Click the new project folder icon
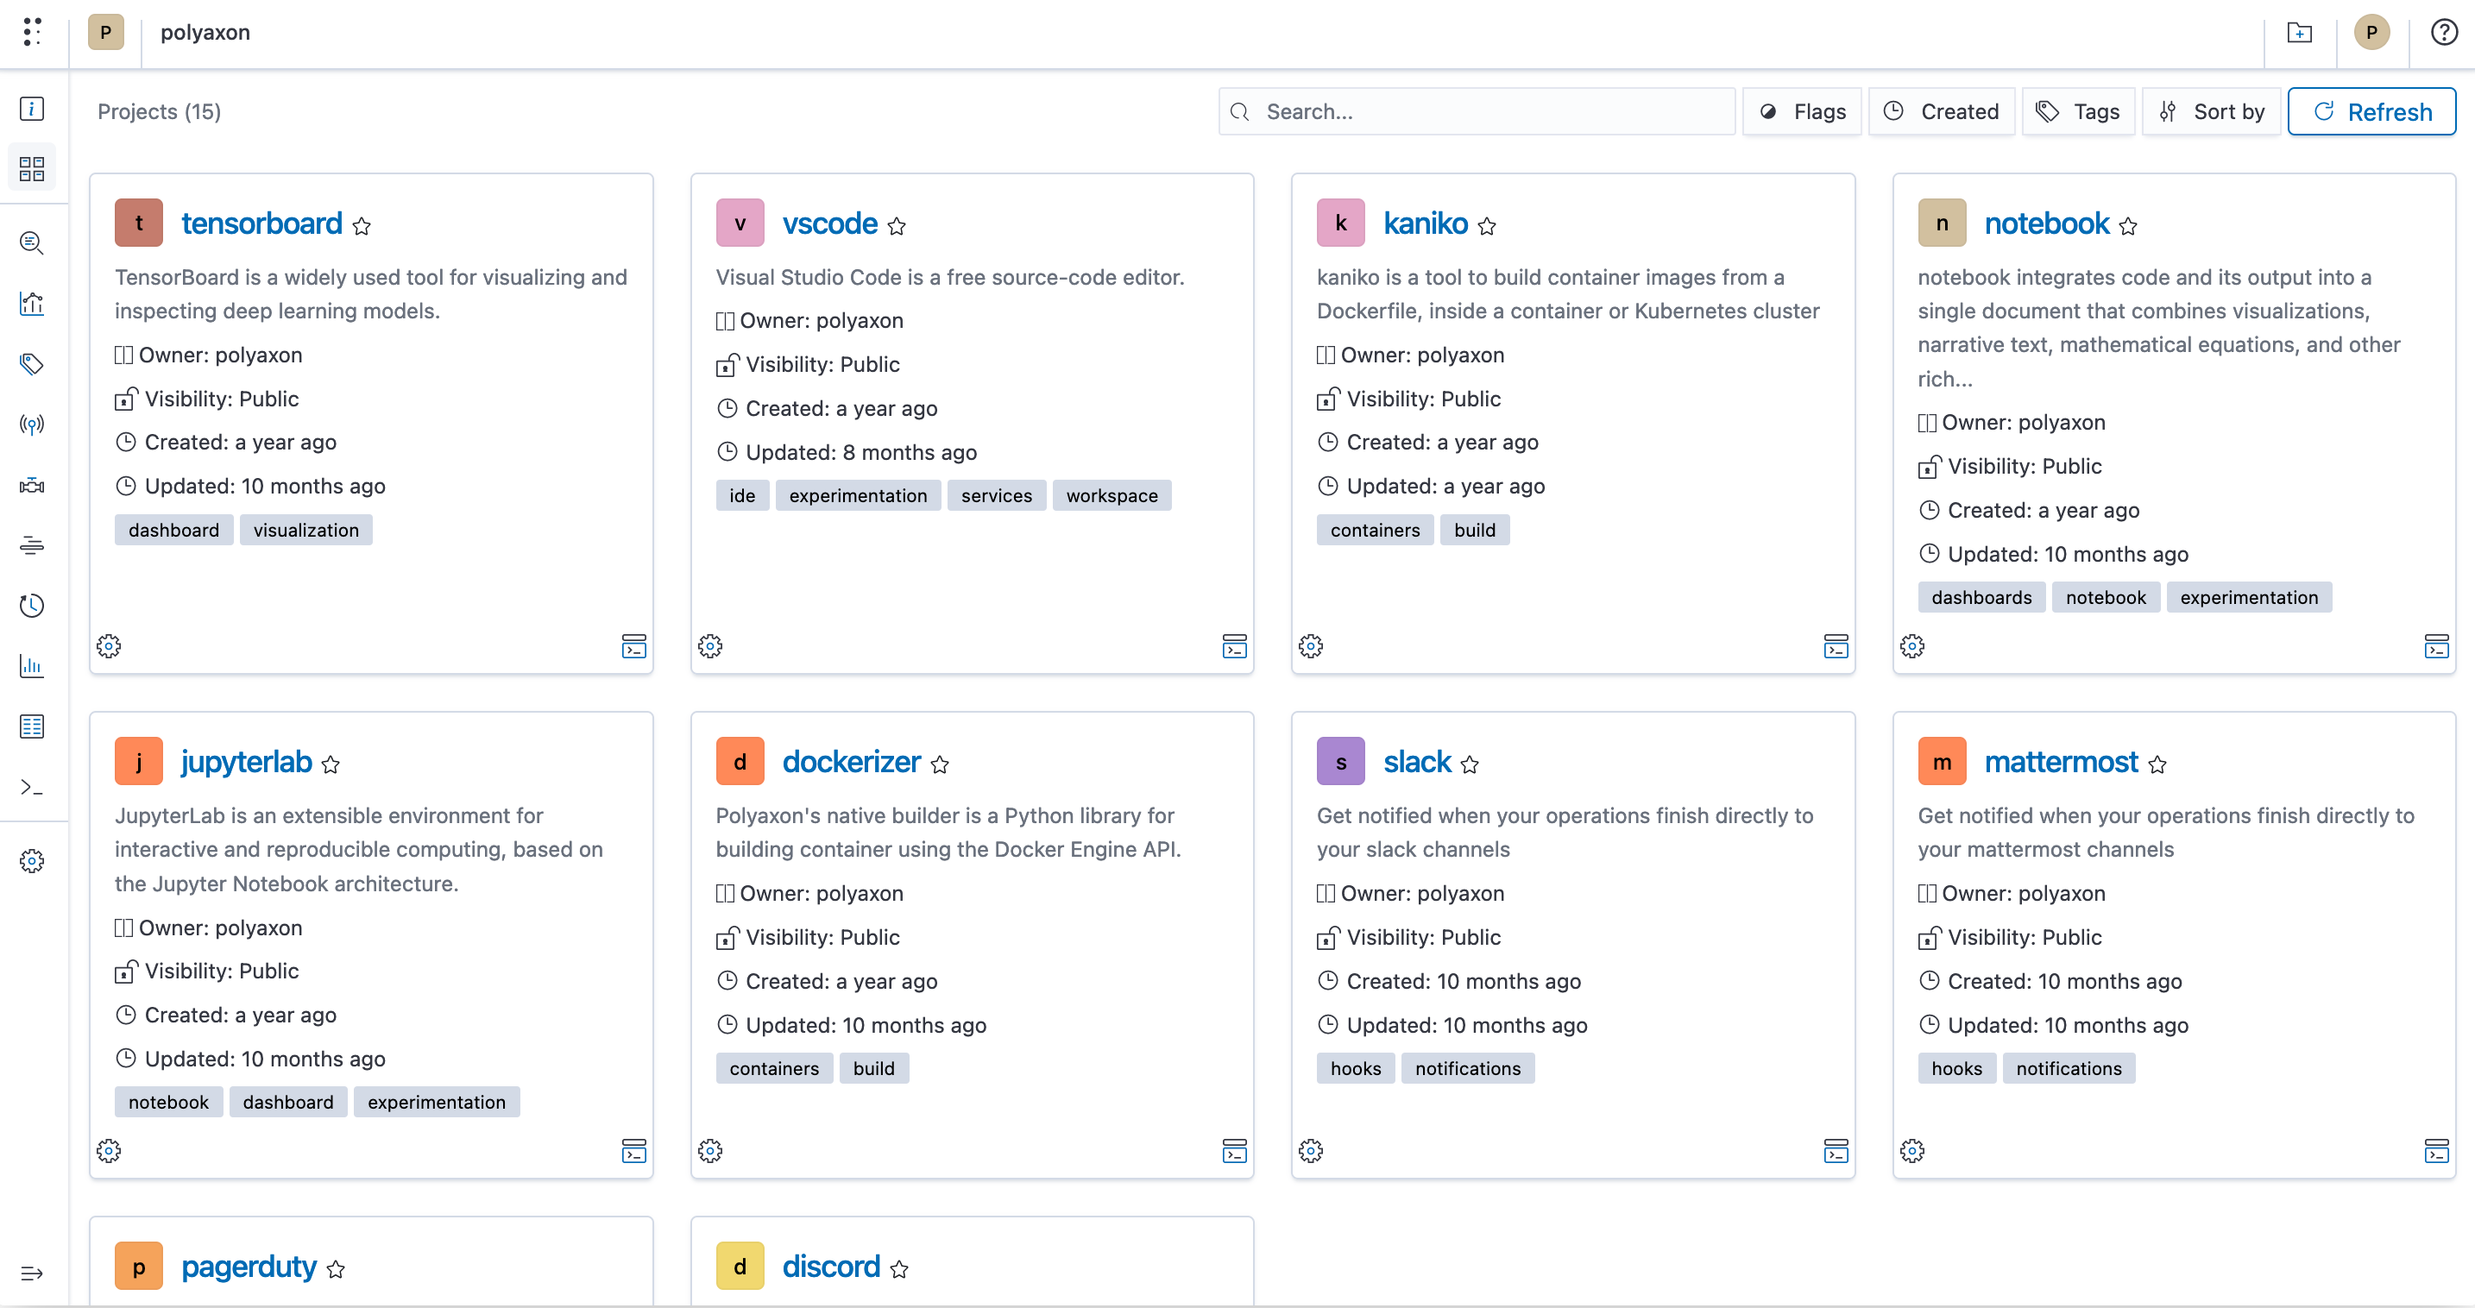The height and width of the screenshot is (1308, 2475). [2299, 33]
